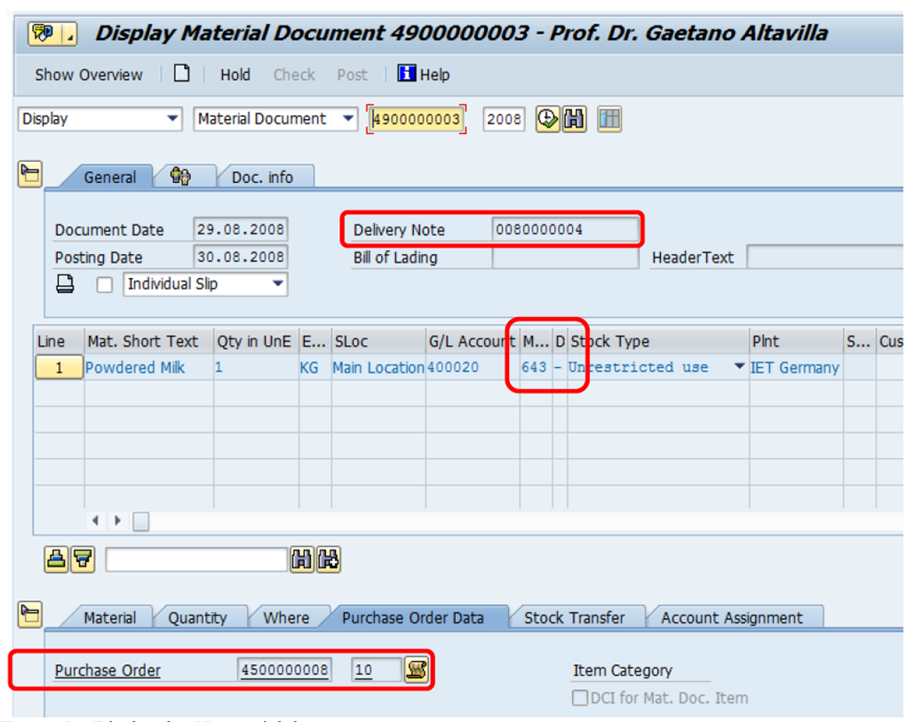Display the purchase order via the scroll icon
This screenshot has width=915, height=722.
416,670
